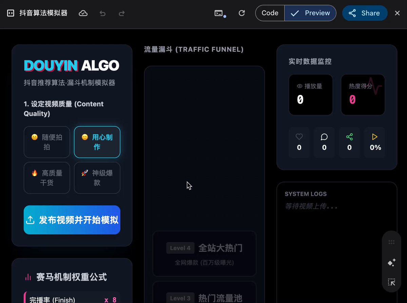Open the Share dialog
Viewport: 407px width, 303px height.
tap(365, 13)
